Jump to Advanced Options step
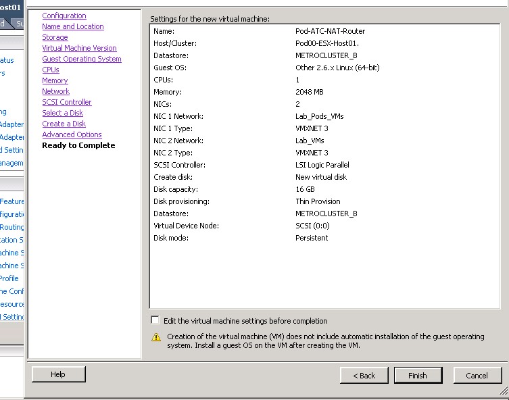Screen dimensions: 509x400 point(72,134)
